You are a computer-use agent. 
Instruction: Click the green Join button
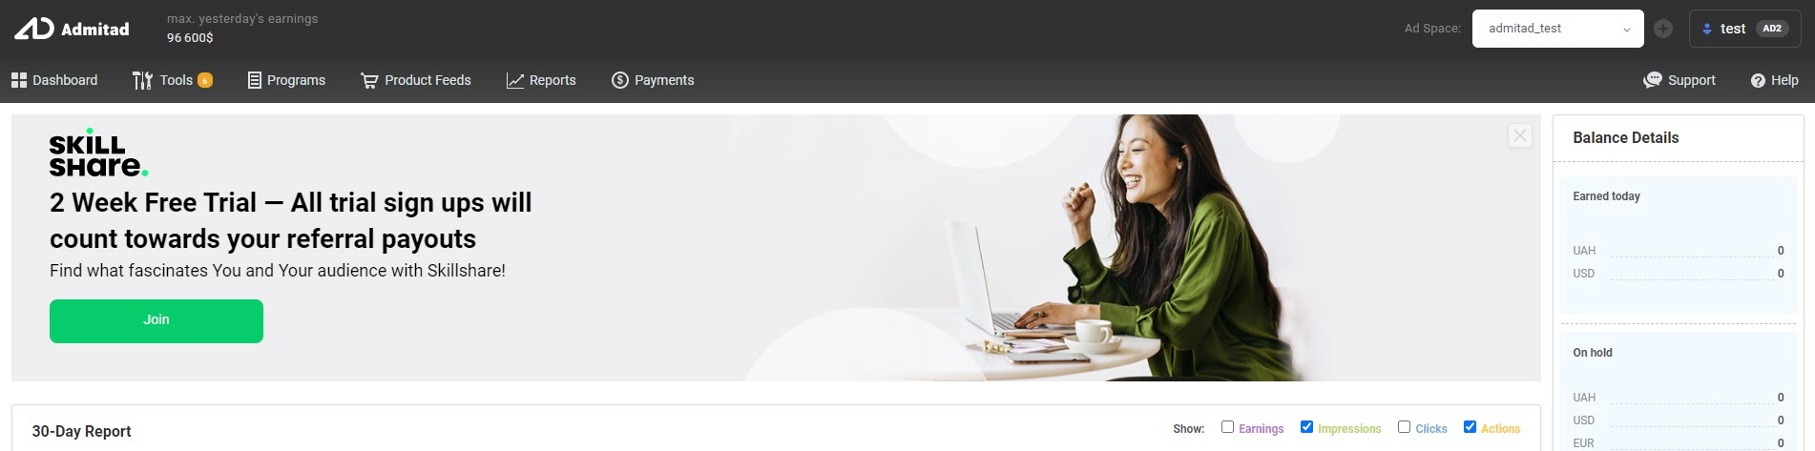click(156, 321)
